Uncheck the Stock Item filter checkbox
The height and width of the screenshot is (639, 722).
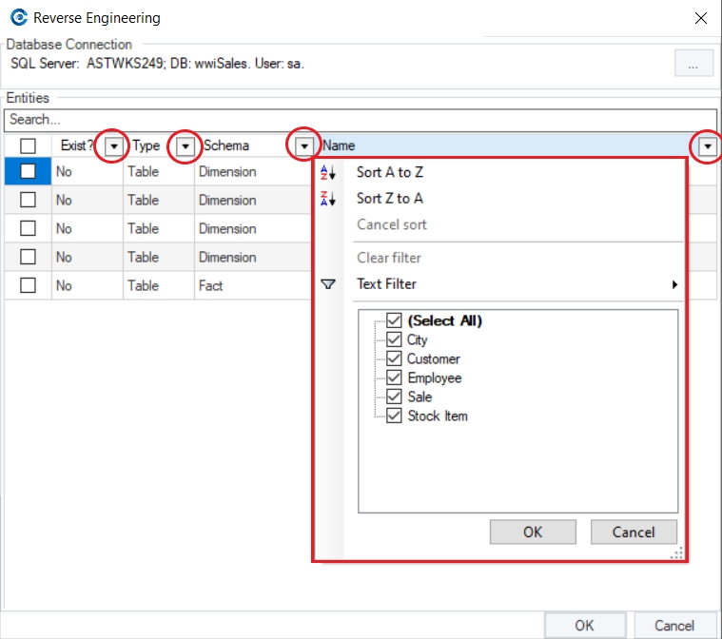pos(395,416)
